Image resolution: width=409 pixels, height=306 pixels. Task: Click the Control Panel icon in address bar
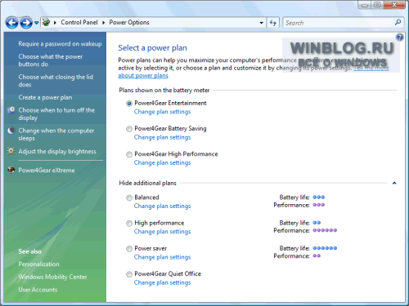(47, 22)
